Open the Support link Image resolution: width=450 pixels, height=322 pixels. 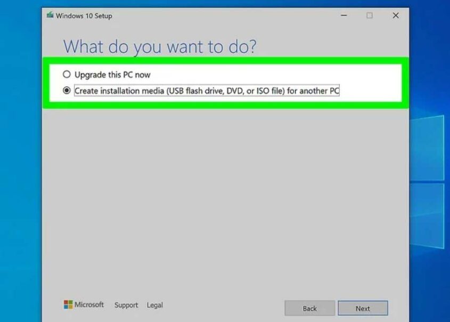tap(126, 305)
